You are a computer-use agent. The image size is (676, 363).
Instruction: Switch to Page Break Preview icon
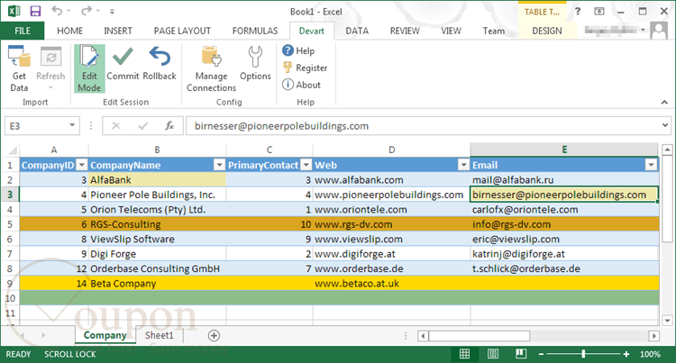tap(521, 354)
